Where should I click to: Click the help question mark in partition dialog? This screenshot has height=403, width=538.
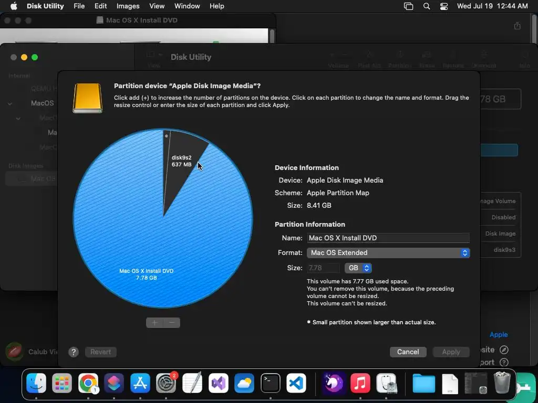tap(74, 352)
